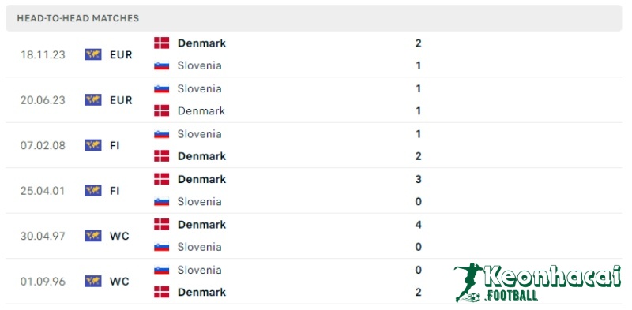Click Slovenia flag in 25.04.01 match
The width and height of the screenshot is (632, 310).
point(162,202)
